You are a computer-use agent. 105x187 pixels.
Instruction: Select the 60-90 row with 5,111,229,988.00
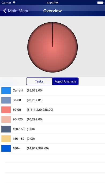(x=52, y=110)
